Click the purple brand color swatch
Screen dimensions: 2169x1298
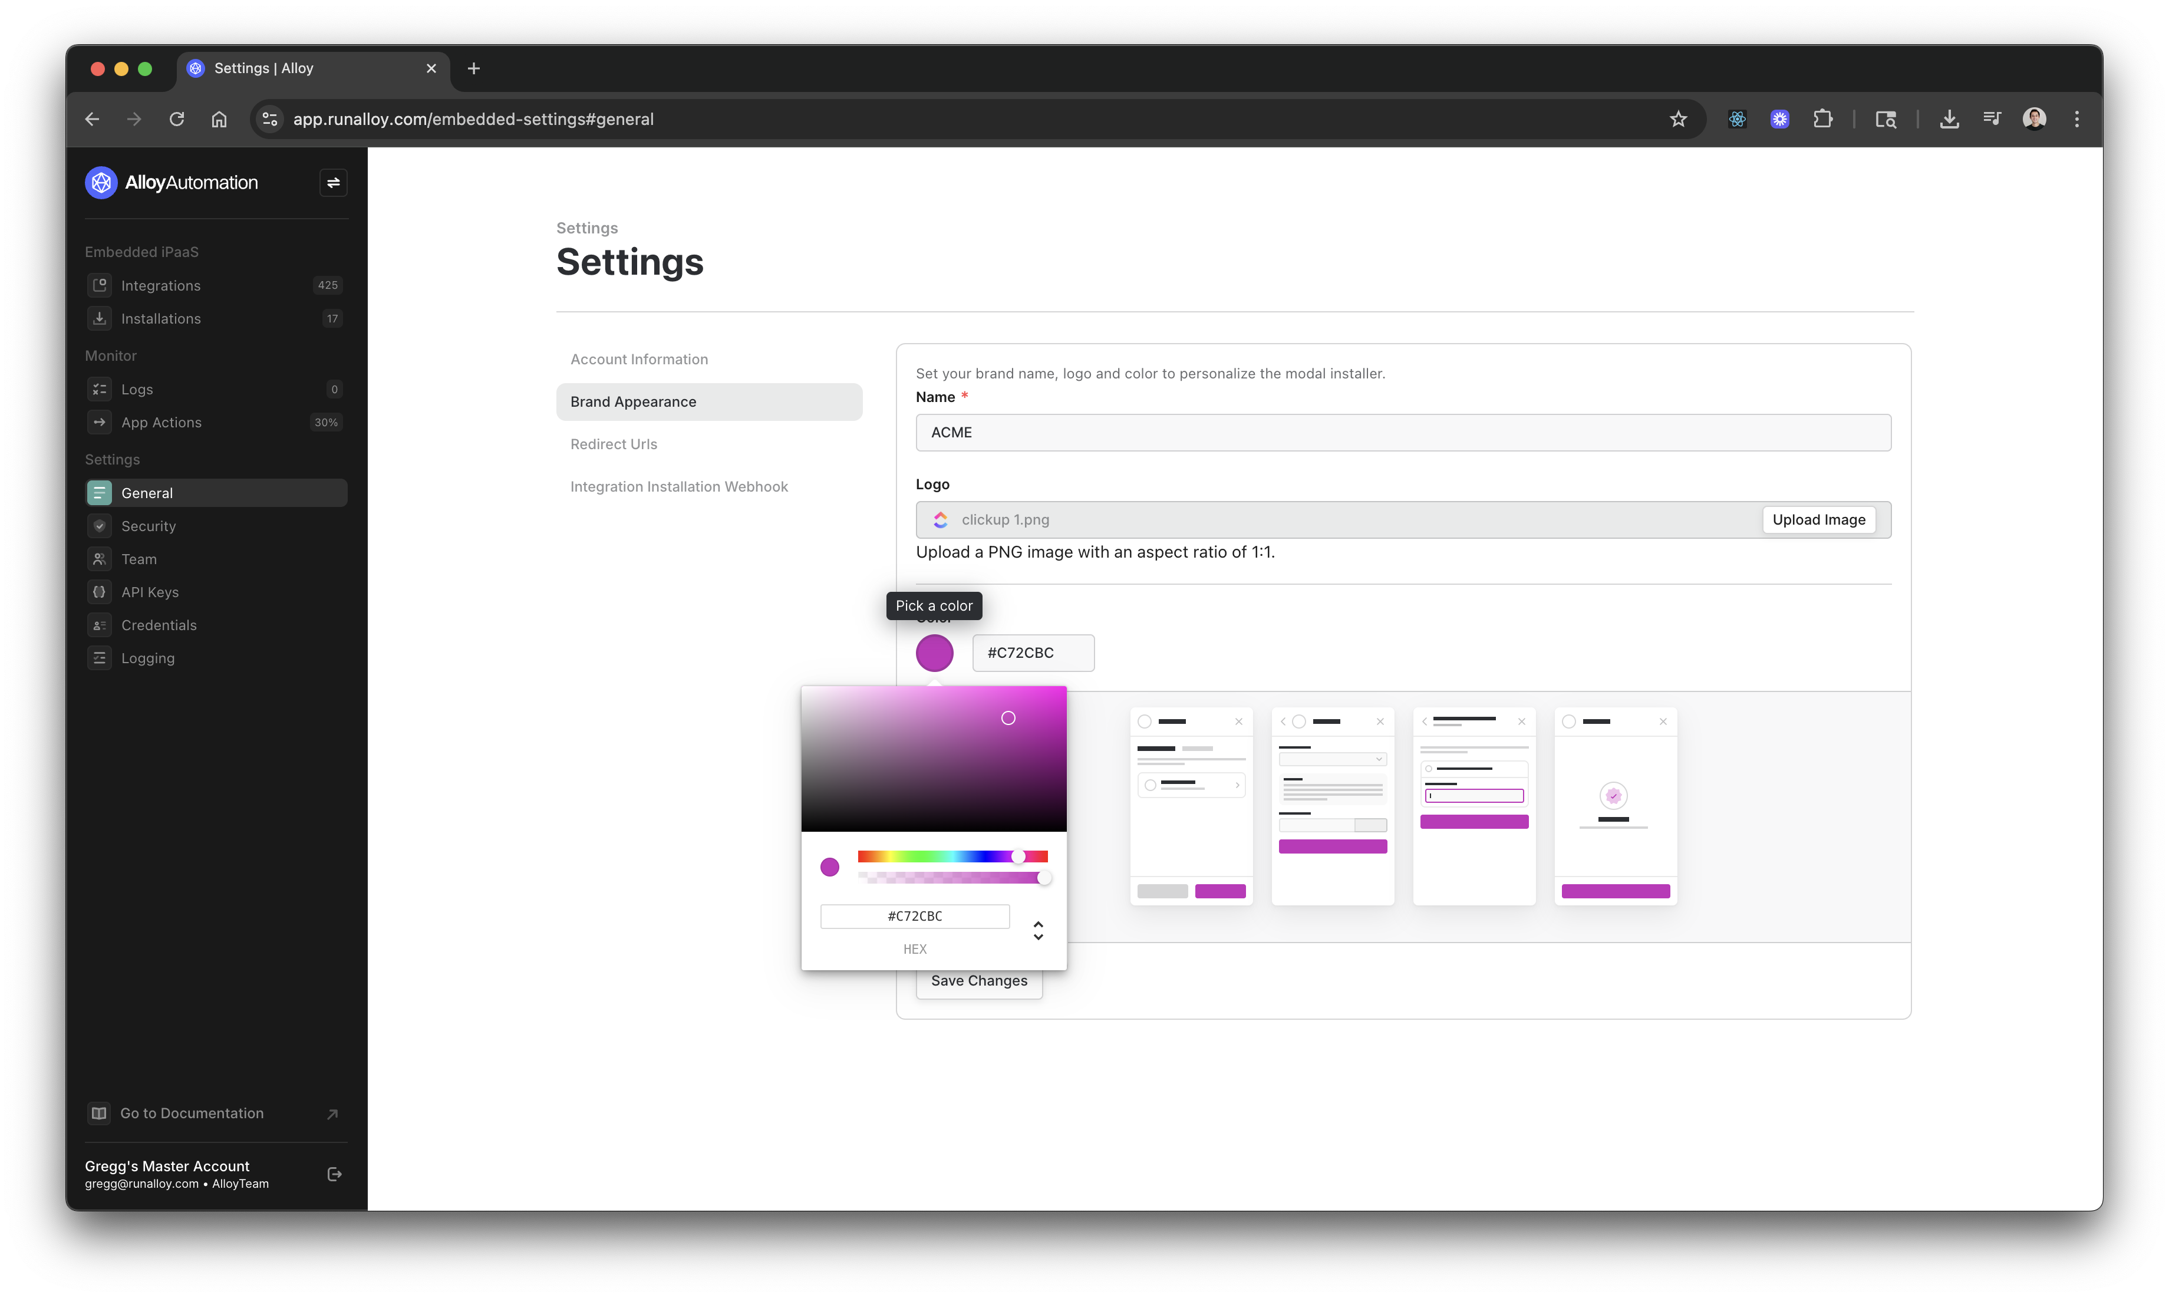(934, 653)
